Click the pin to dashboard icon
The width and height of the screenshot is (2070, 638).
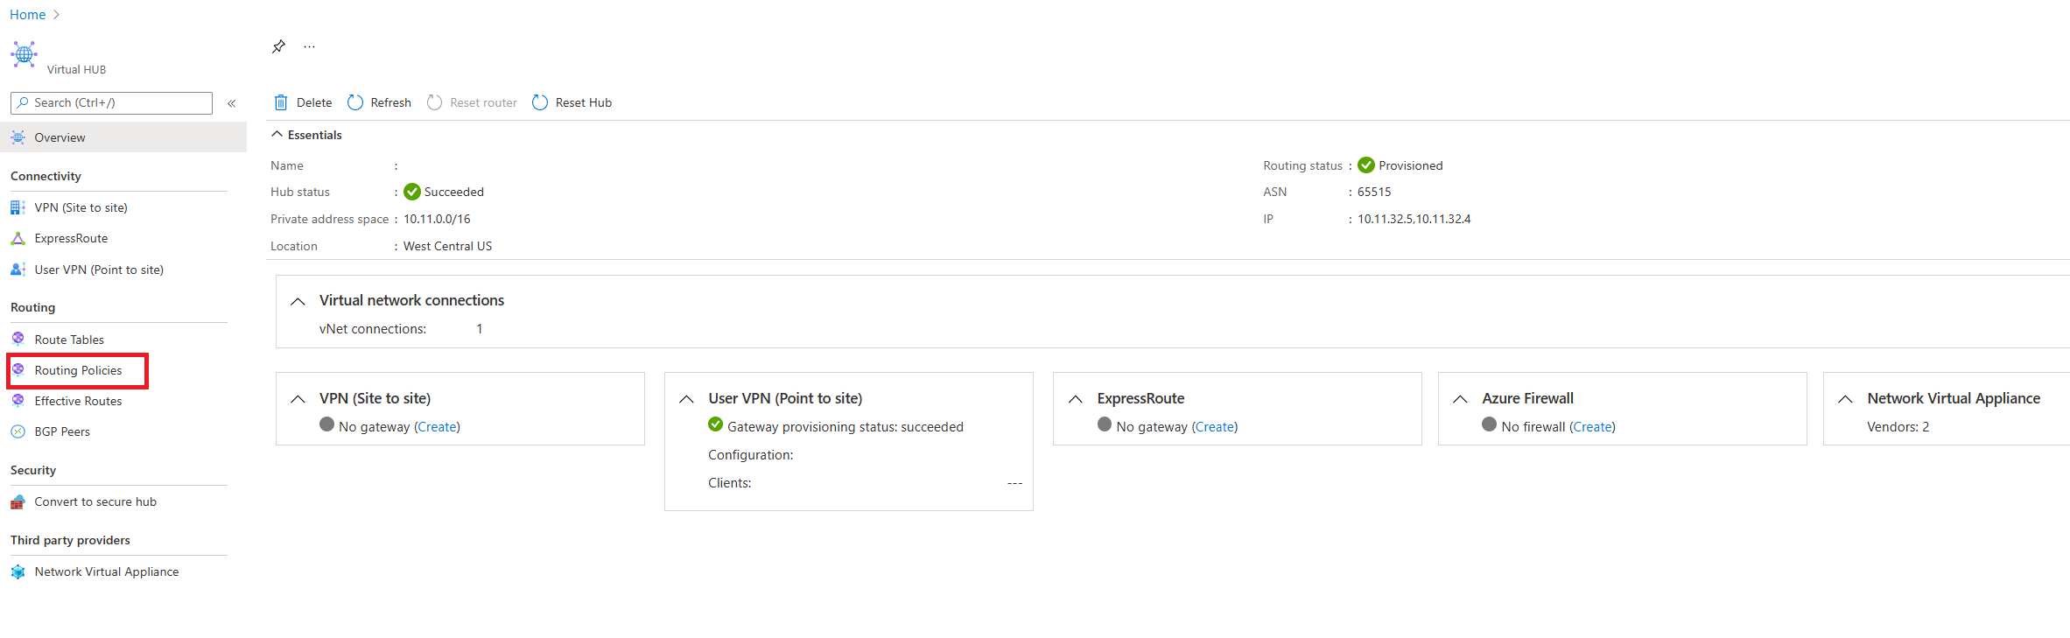click(x=278, y=46)
